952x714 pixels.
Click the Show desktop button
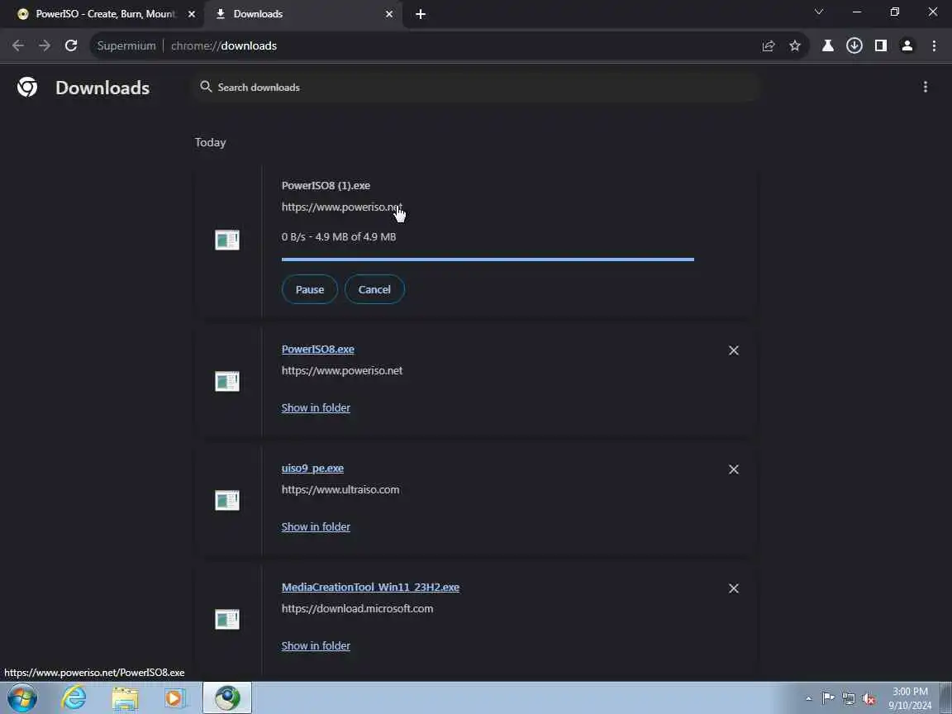coord(946,698)
